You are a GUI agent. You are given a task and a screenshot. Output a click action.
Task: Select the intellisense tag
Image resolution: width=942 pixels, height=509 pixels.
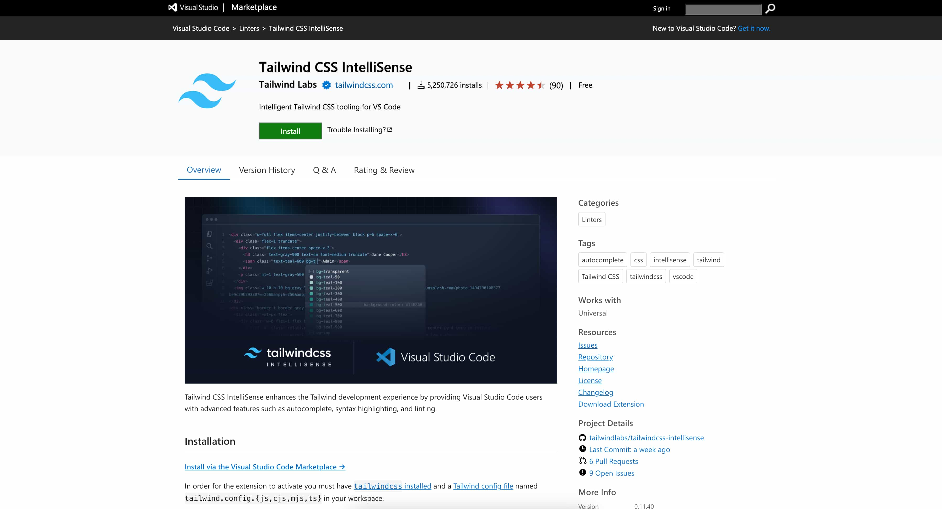[670, 260]
